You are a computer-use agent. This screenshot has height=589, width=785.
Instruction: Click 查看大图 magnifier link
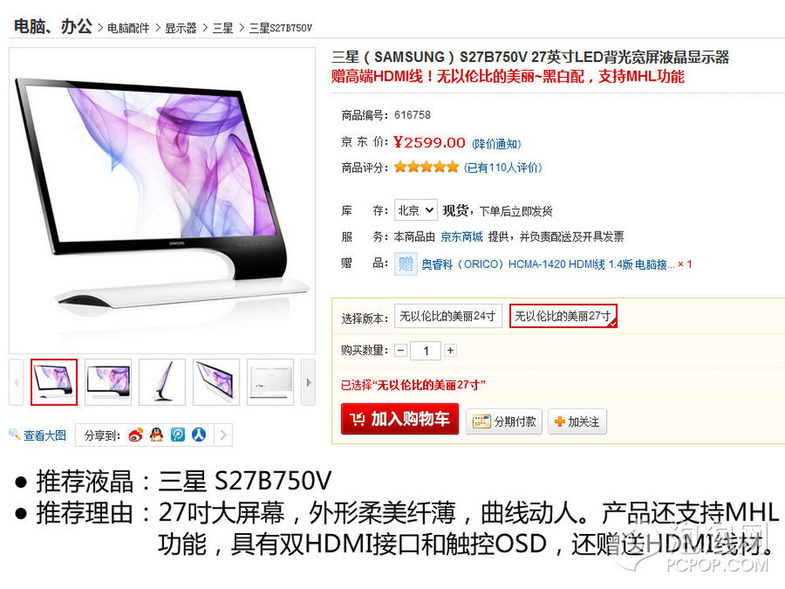coord(38,435)
